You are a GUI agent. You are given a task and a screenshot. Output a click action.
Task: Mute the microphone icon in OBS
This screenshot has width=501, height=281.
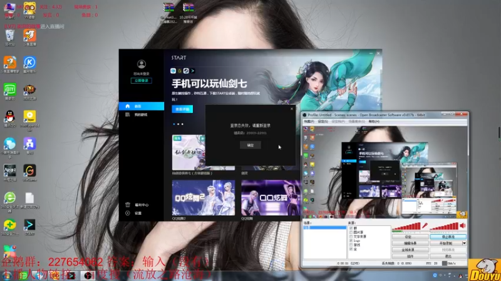[425, 225]
